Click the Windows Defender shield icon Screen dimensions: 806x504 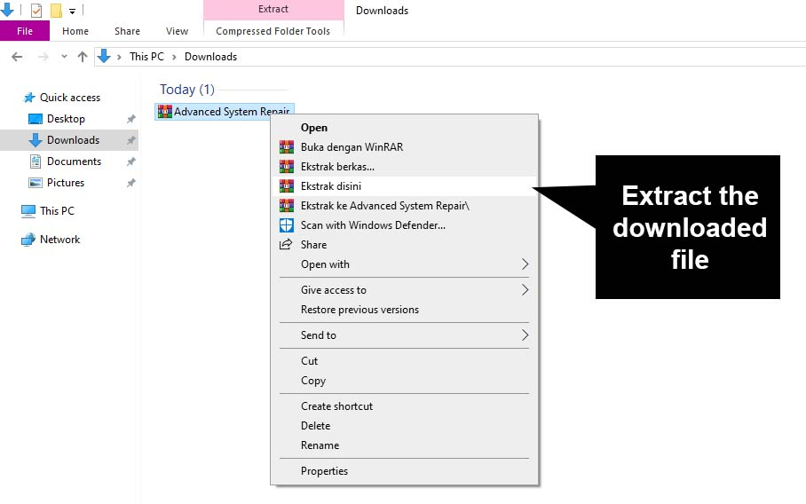[x=287, y=225]
